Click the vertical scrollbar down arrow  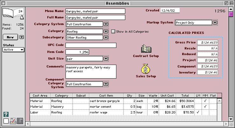231,119
